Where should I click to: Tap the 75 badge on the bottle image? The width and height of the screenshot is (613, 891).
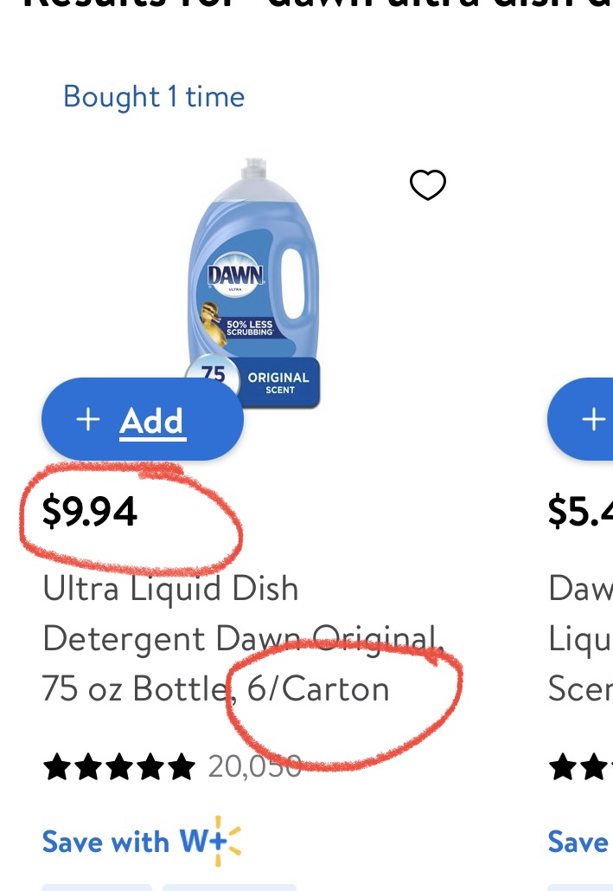coord(213,376)
